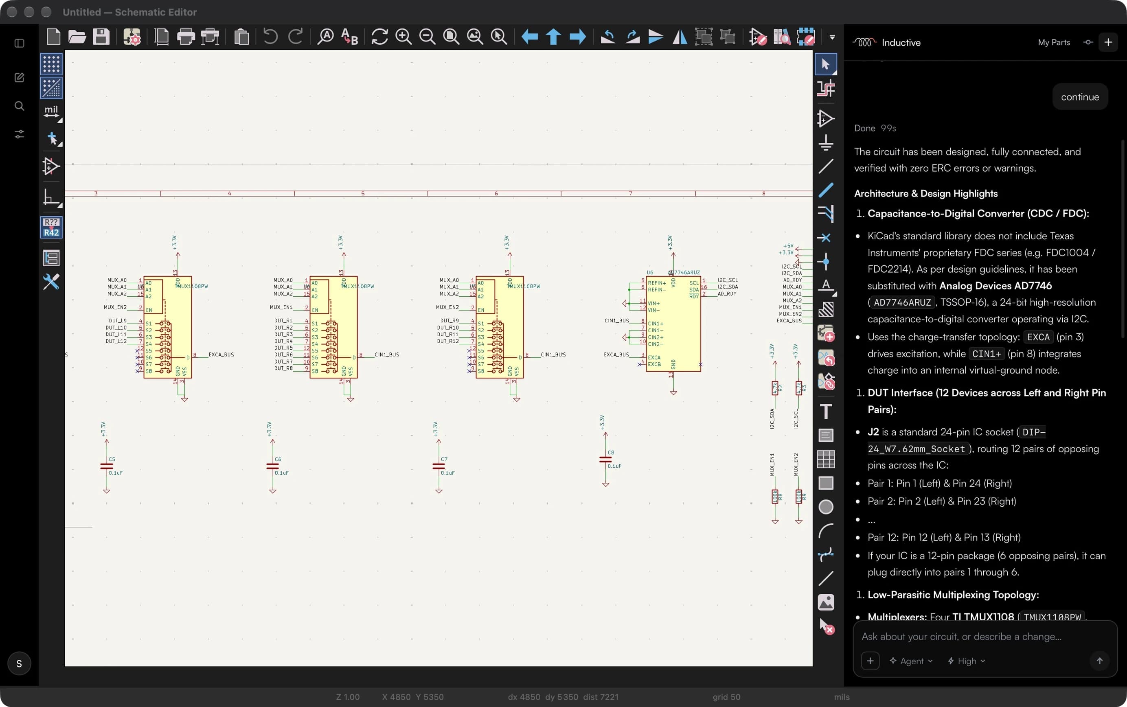This screenshot has height=707, width=1127.
Task: Pick the Add Symbol tool
Action: coord(826,118)
